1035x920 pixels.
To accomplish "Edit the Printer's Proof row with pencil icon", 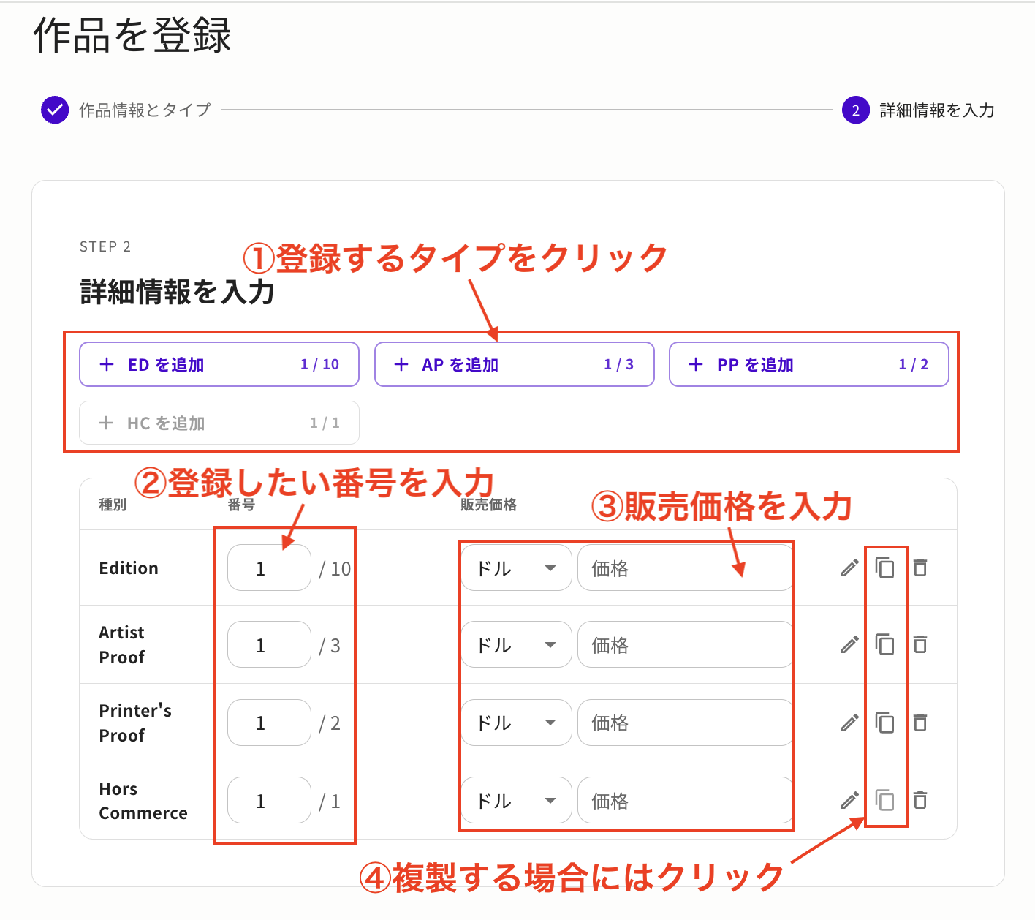I will 849,723.
